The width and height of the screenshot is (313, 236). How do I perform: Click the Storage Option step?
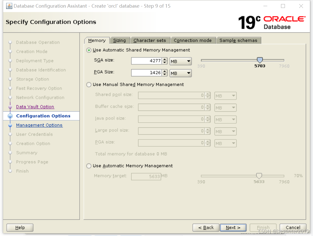pyautogui.click(x=32, y=79)
